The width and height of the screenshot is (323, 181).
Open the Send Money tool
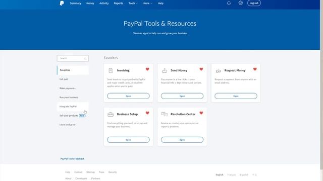click(182, 96)
